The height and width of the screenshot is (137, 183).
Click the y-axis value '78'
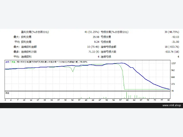172,91
